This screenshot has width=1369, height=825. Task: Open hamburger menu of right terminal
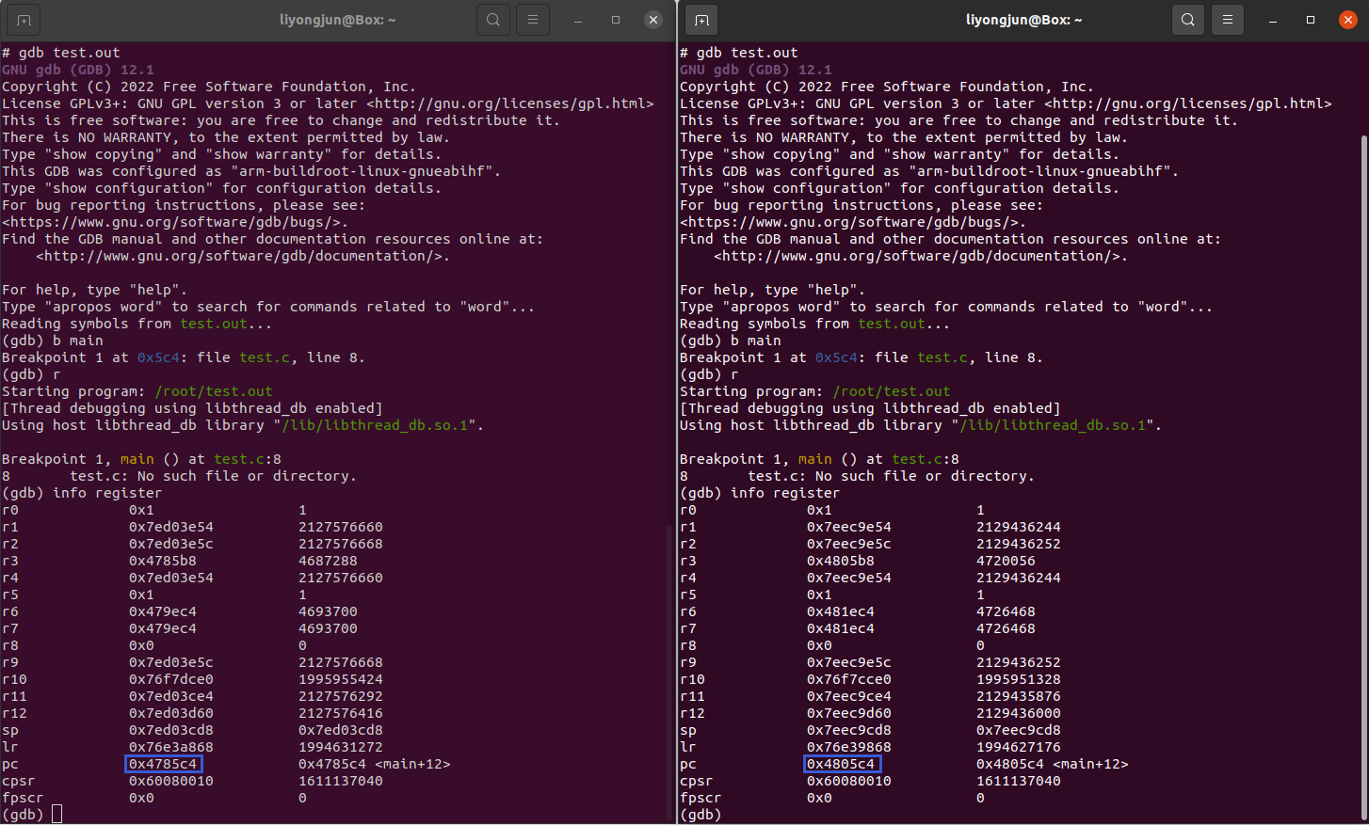tap(1228, 20)
